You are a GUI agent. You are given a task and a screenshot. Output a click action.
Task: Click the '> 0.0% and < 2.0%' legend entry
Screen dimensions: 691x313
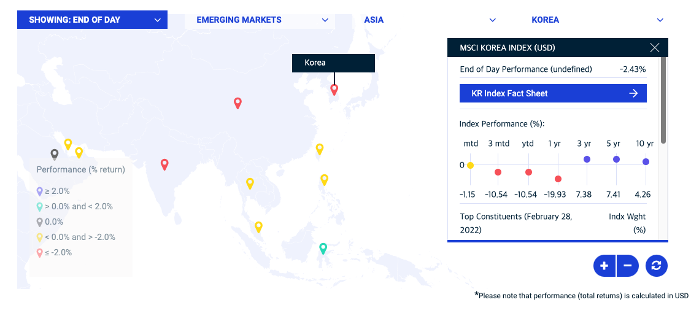tap(74, 206)
